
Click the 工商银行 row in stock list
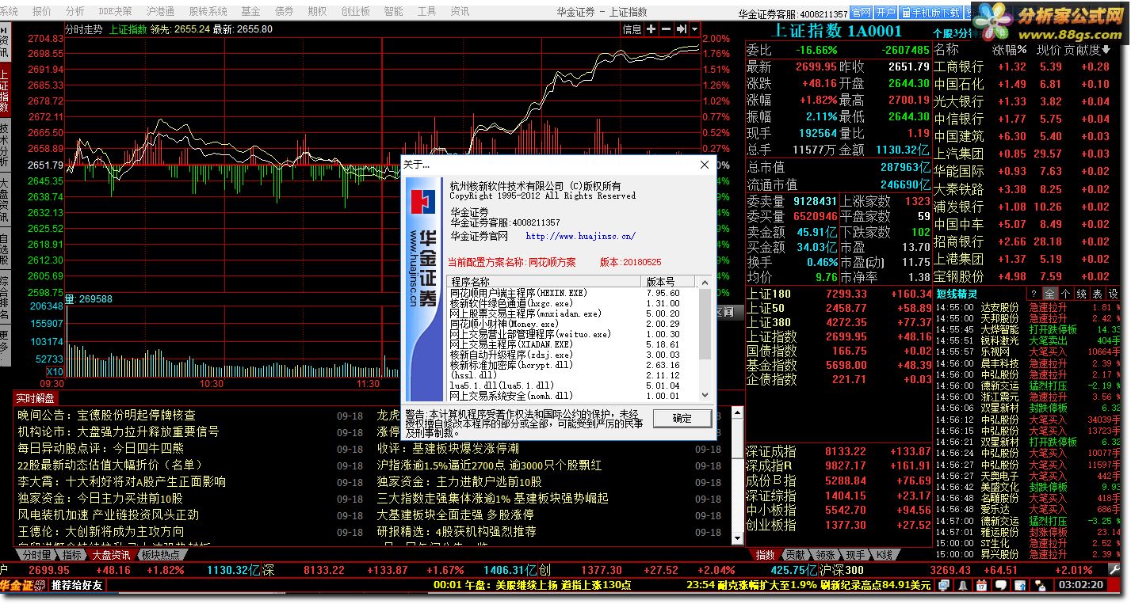click(1026, 67)
